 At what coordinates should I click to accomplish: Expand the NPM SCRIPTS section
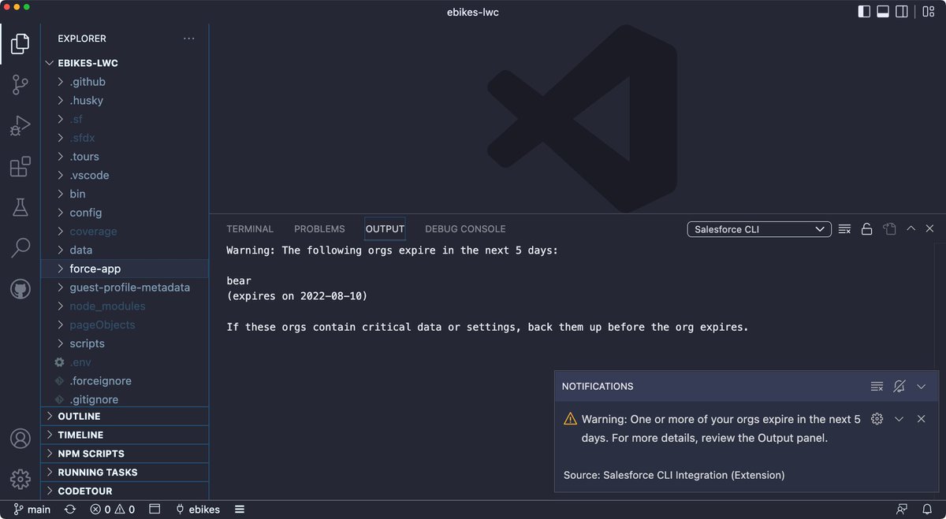(125, 454)
